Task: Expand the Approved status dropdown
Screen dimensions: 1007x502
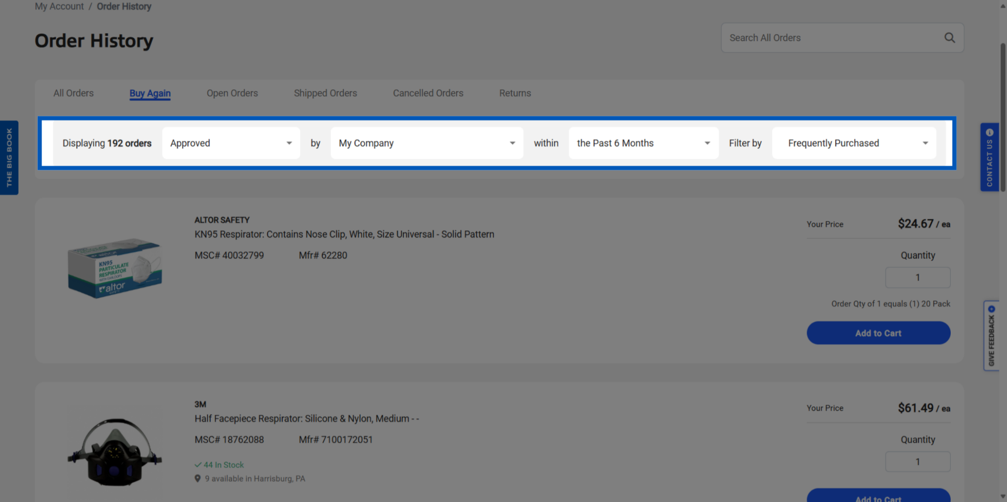Action: coord(231,143)
